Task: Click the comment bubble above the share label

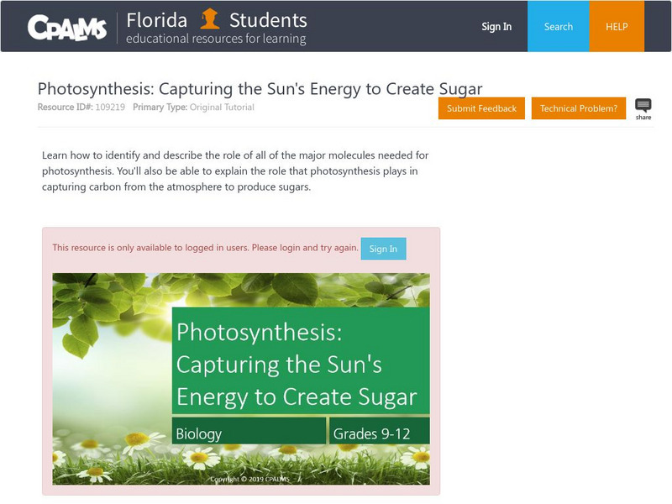Action: coord(643,102)
